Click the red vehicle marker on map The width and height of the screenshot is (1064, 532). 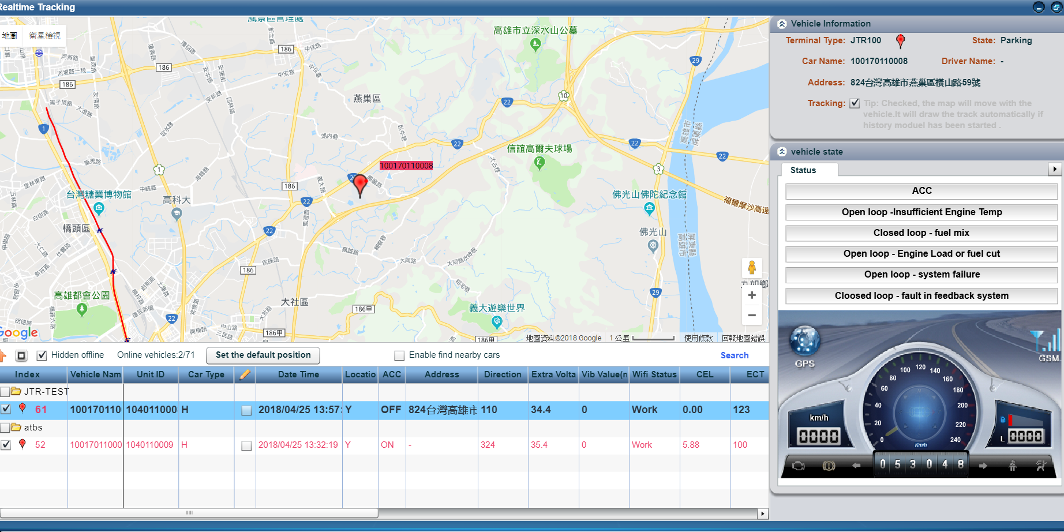pyautogui.click(x=360, y=185)
